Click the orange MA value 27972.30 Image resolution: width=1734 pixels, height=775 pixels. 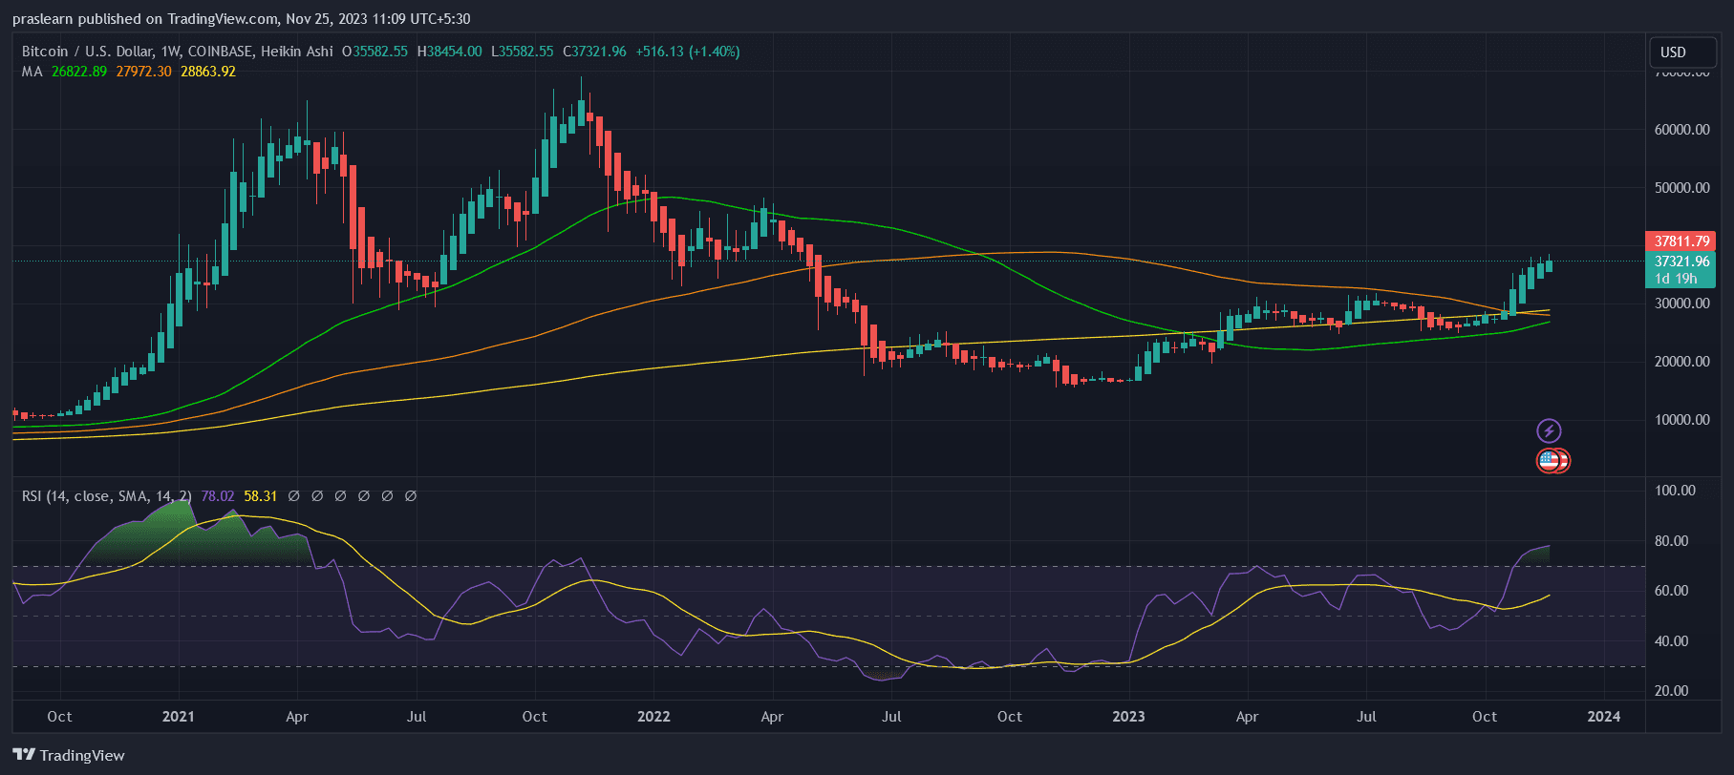click(x=143, y=72)
